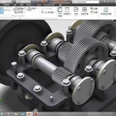This screenshot has width=116, height=116.
Task: Click the 用户界面 button icon
Action: pyautogui.click(x=60, y=10)
